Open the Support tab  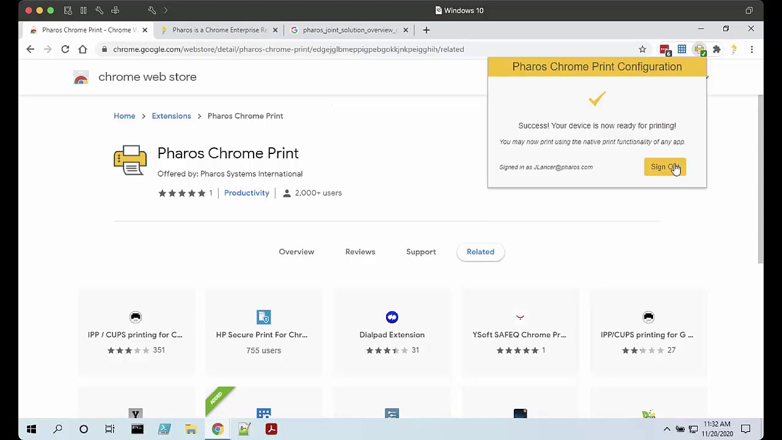pos(421,252)
